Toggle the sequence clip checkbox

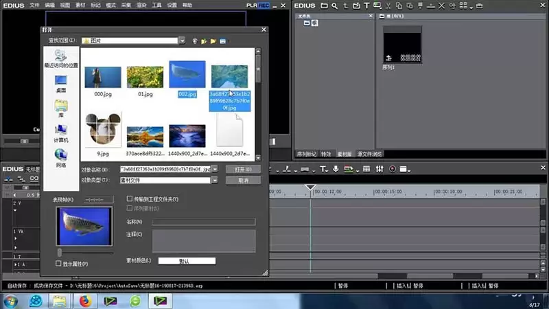130,208
